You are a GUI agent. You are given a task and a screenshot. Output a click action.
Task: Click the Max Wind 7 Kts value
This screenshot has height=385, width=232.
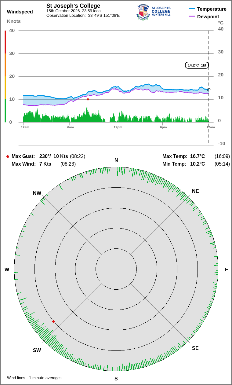coord(45,164)
